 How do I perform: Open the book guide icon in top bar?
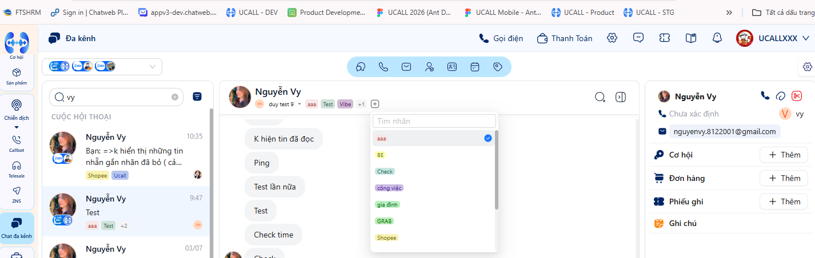(x=691, y=38)
